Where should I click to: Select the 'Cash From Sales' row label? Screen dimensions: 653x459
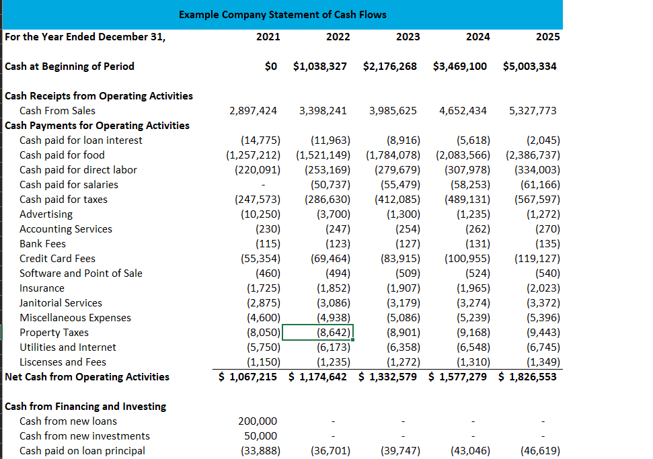click(x=57, y=111)
